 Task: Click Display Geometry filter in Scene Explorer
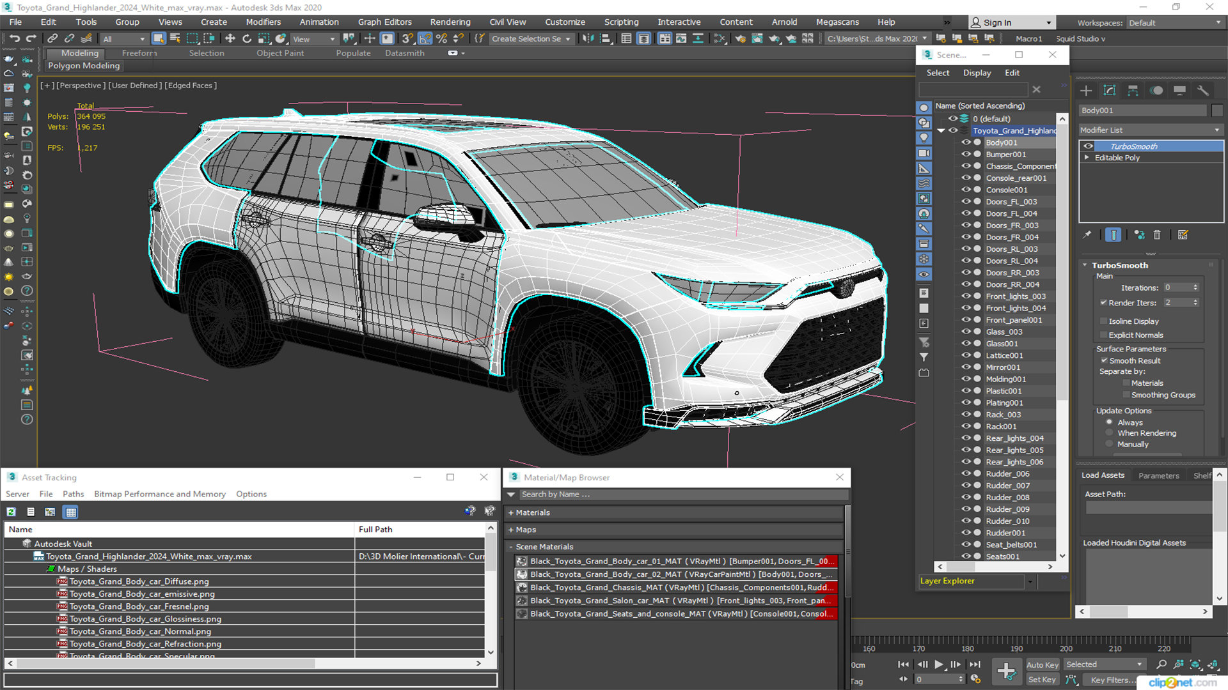point(924,107)
